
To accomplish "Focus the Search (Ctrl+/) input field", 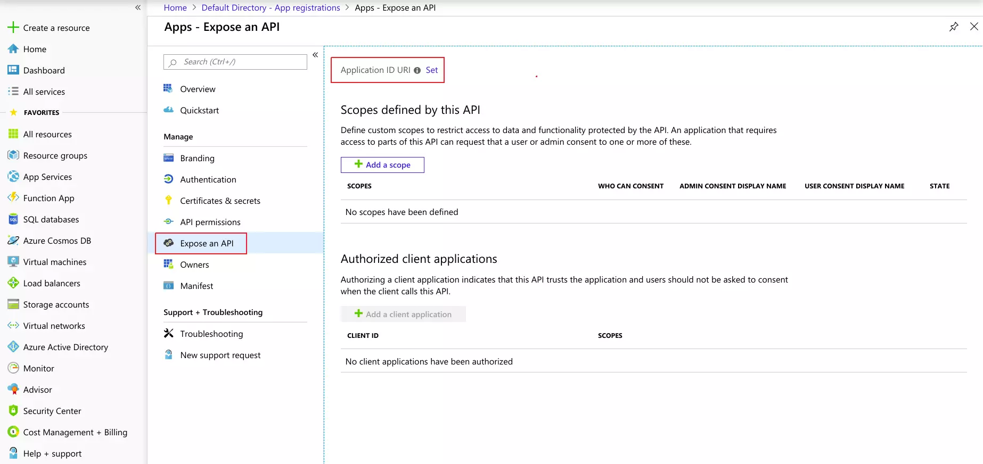I will [235, 62].
